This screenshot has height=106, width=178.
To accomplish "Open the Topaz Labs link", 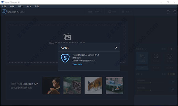I will coord(77,64).
